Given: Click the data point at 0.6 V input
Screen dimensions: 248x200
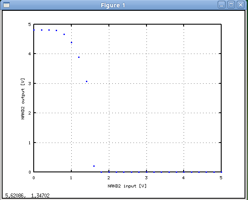Looking at the screenshot, I should coord(56,30).
